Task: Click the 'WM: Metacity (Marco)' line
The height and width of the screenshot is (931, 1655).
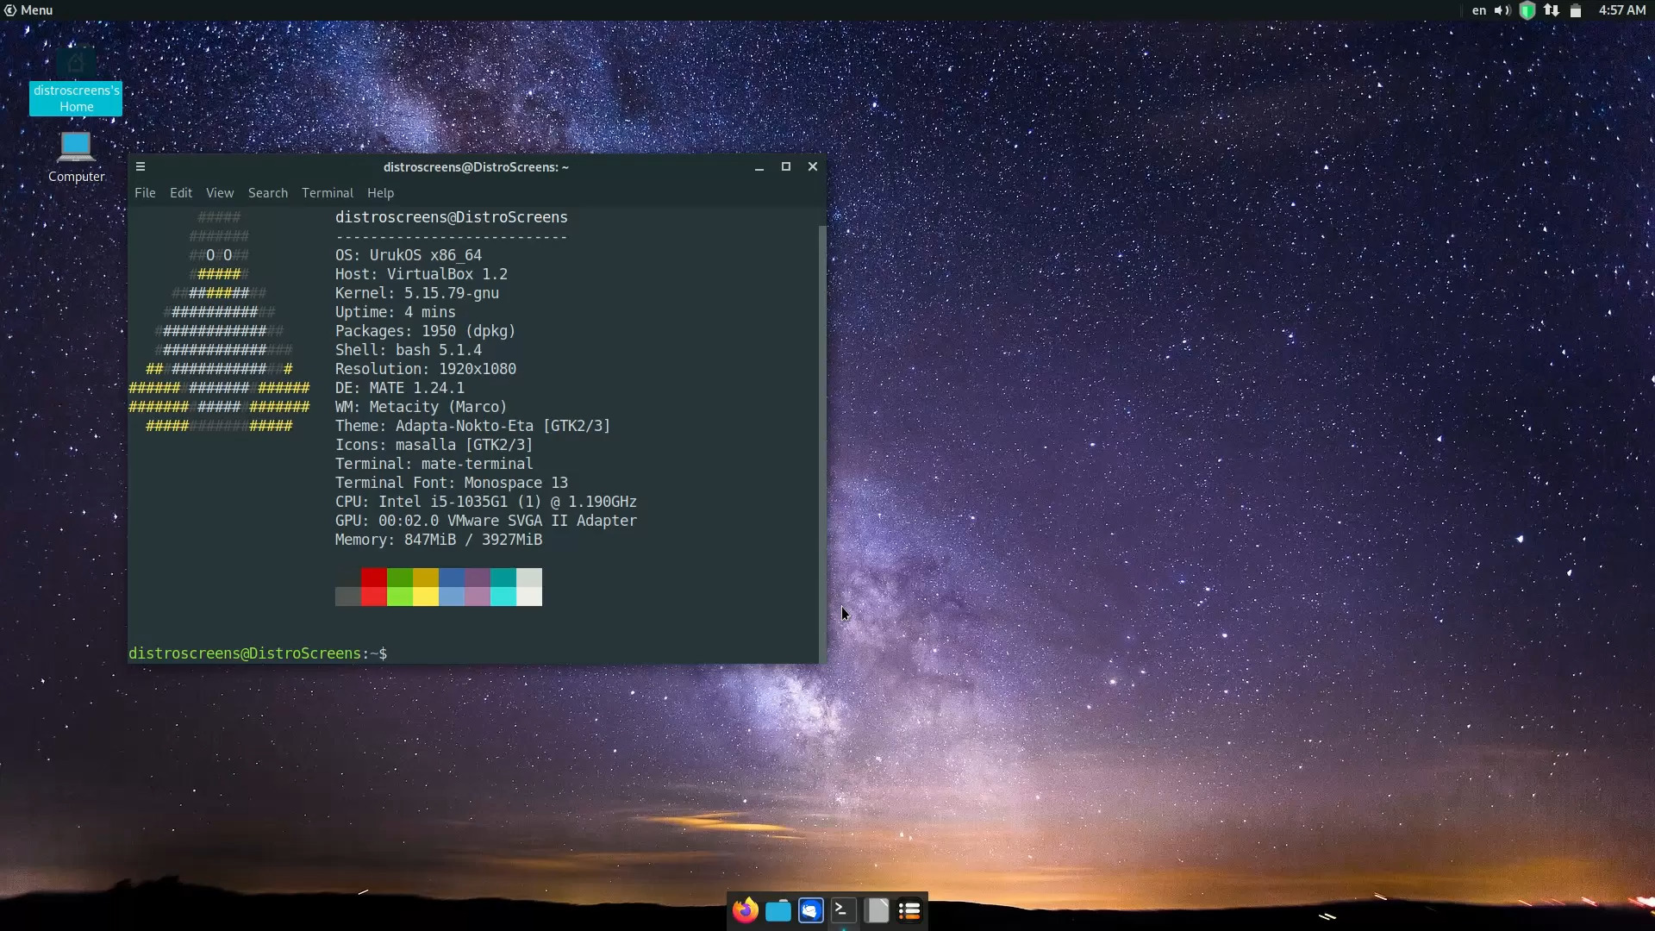Action: (x=422, y=407)
